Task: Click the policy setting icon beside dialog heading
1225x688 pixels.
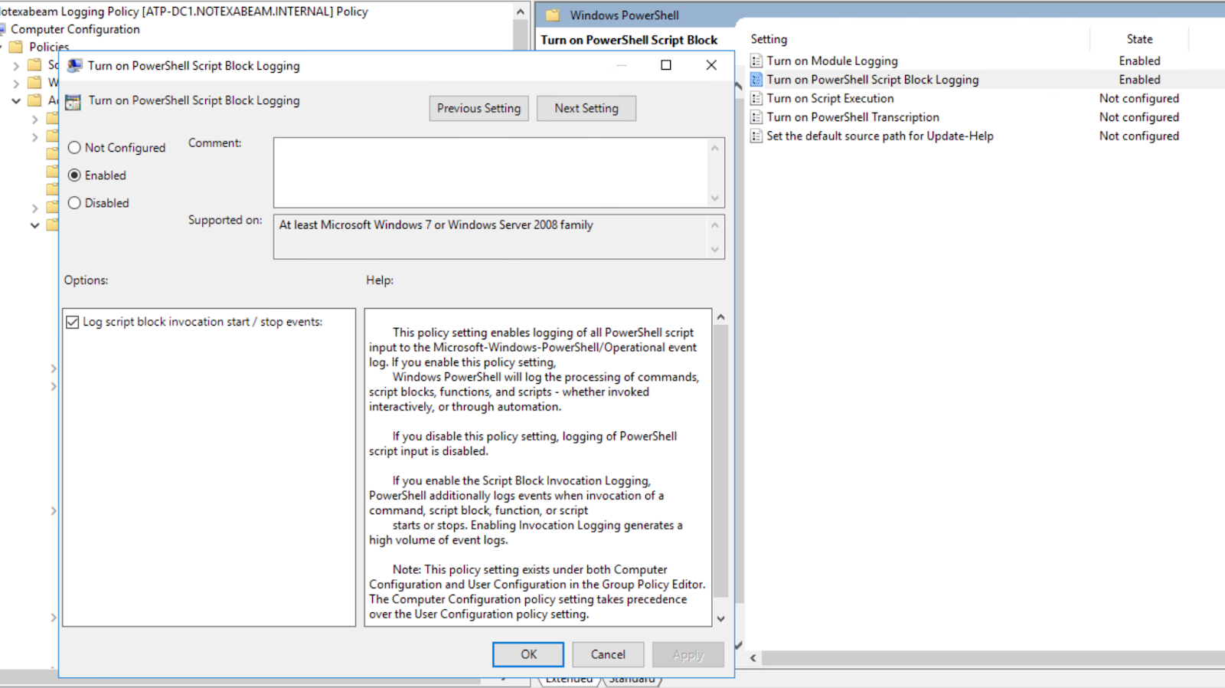Action: coord(73,102)
